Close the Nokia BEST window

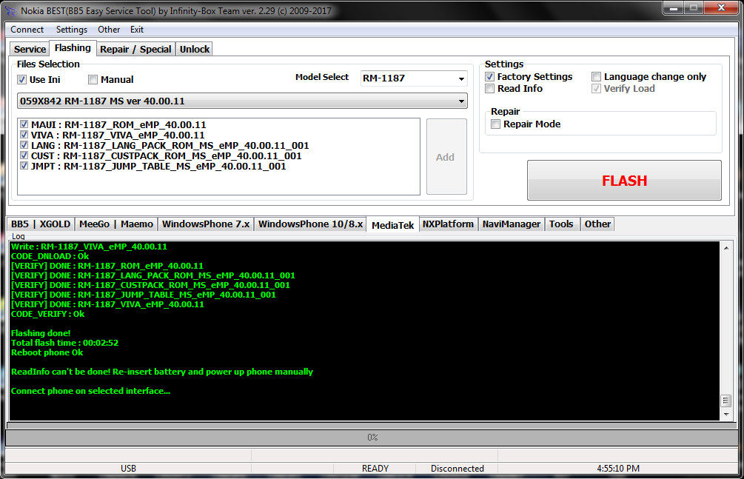click(721, 7)
